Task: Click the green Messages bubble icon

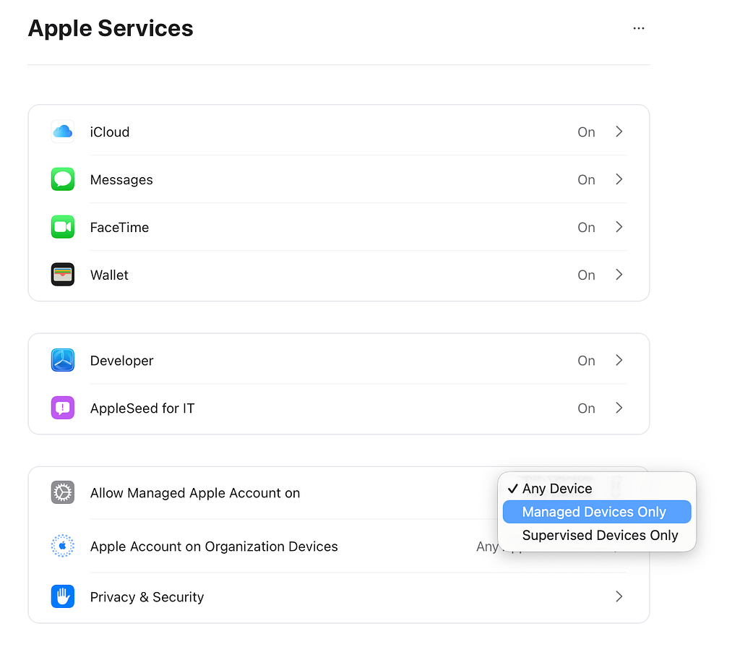Action: pos(63,179)
